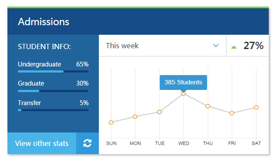This screenshot has height=162, width=277.
Task: Click the Admissions header title
Action: (44, 22)
